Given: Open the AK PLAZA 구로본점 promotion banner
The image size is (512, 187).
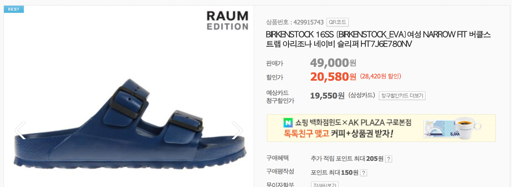Looking at the screenshot, I should (381, 128).
